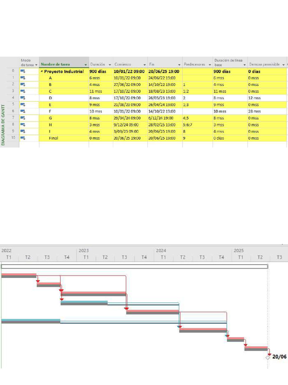The height and width of the screenshot is (385, 288).
Task: Click the task mode icon in row C
Action: click(x=23, y=91)
